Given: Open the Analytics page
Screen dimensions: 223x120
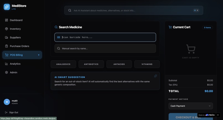Looking at the screenshot, I should pos(22,64).
